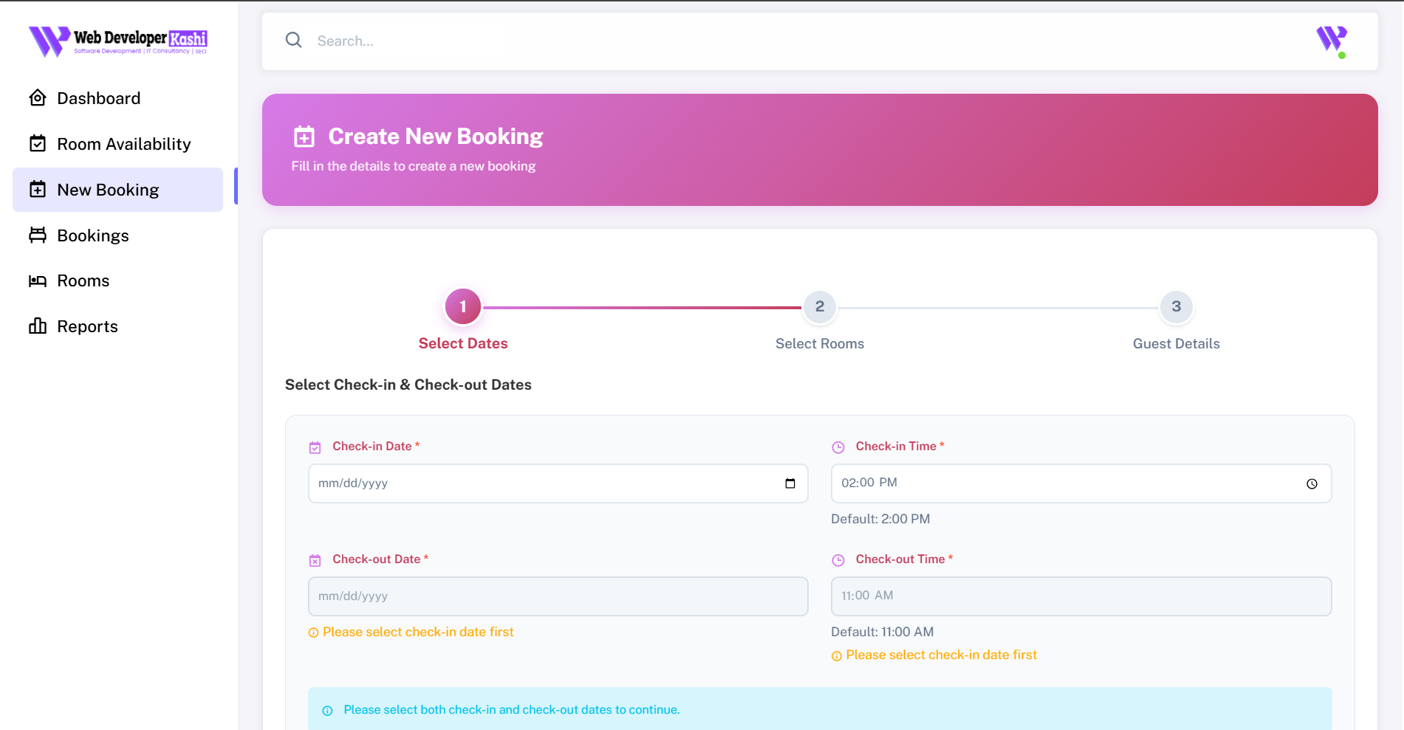Open New Booking in sidebar
The height and width of the screenshot is (730, 1404).
point(108,190)
